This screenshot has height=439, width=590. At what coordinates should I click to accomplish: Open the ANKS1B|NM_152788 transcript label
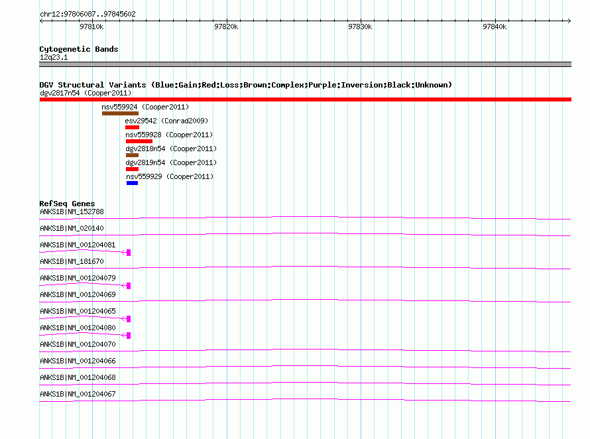click(72, 212)
